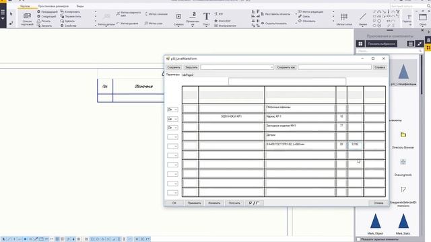Tick the show hidden items checkbox
Screen dimensions: 431x242
coord(358,239)
